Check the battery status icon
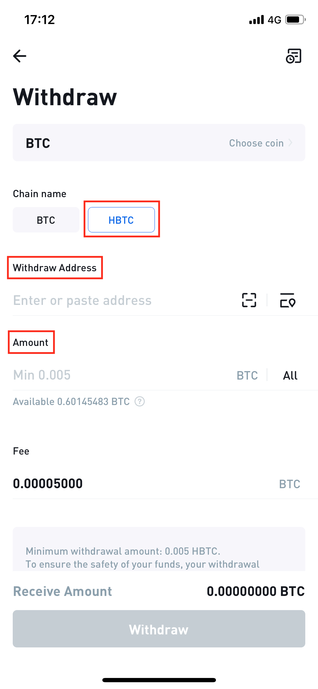The image size is (318, 689). (x=295, y=20)
